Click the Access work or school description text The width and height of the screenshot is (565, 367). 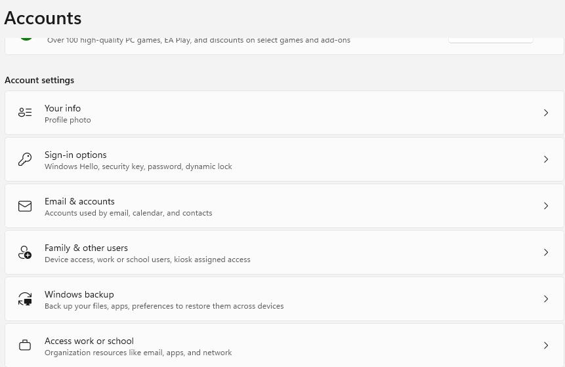coord(138,353)
